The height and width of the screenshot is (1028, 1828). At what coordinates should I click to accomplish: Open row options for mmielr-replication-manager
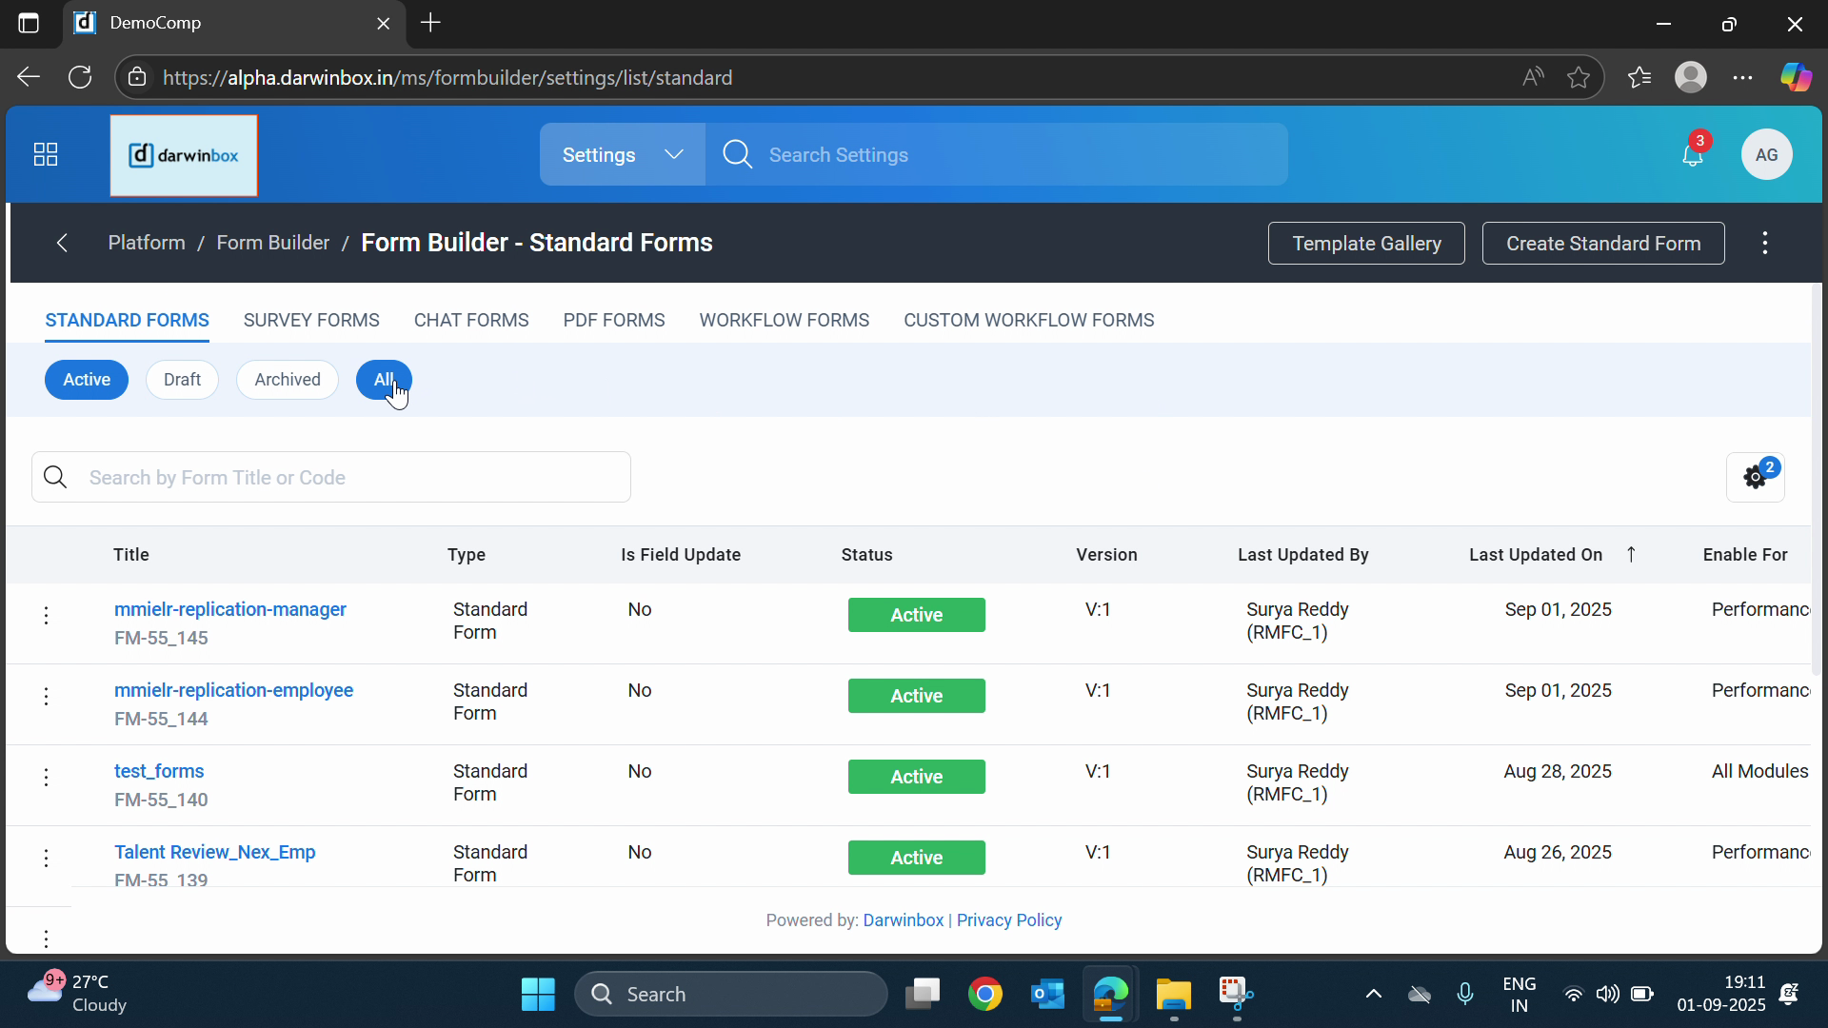tap(46, 616)
